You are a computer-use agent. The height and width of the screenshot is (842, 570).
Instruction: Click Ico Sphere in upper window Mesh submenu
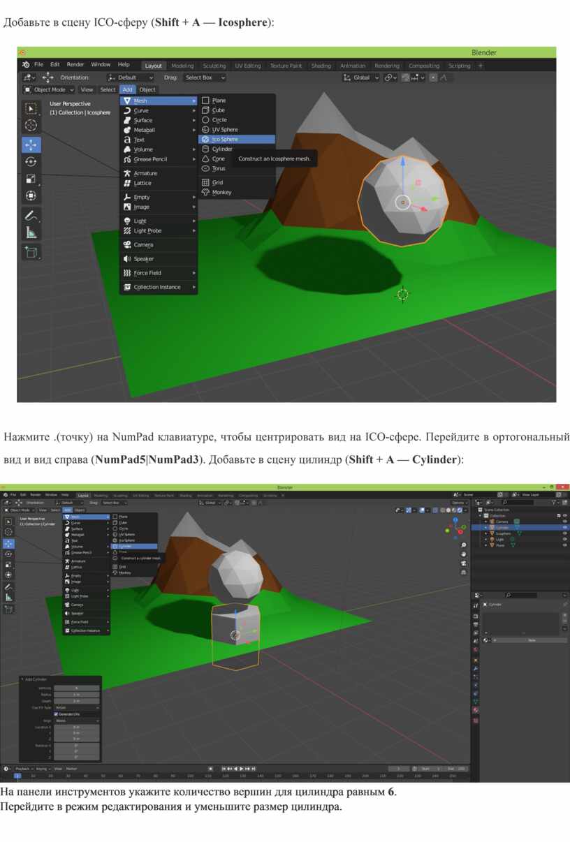[237, 140]
